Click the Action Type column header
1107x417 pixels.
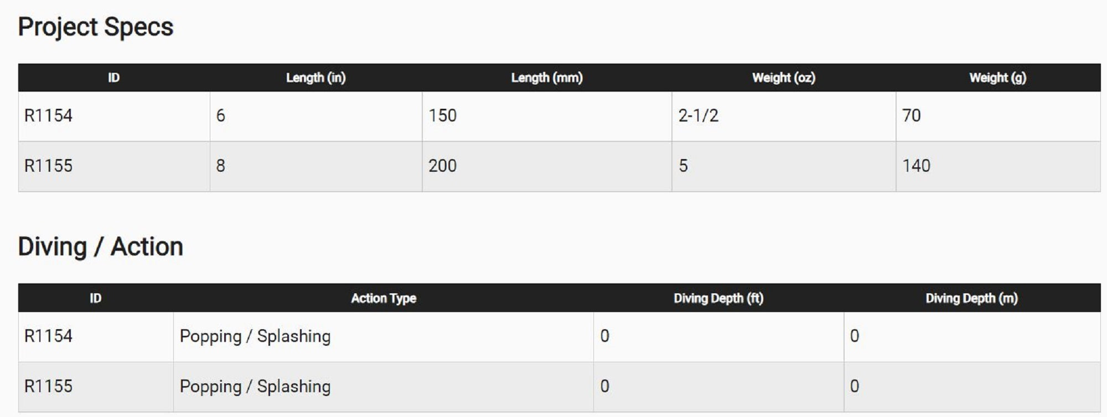[383, 298]
